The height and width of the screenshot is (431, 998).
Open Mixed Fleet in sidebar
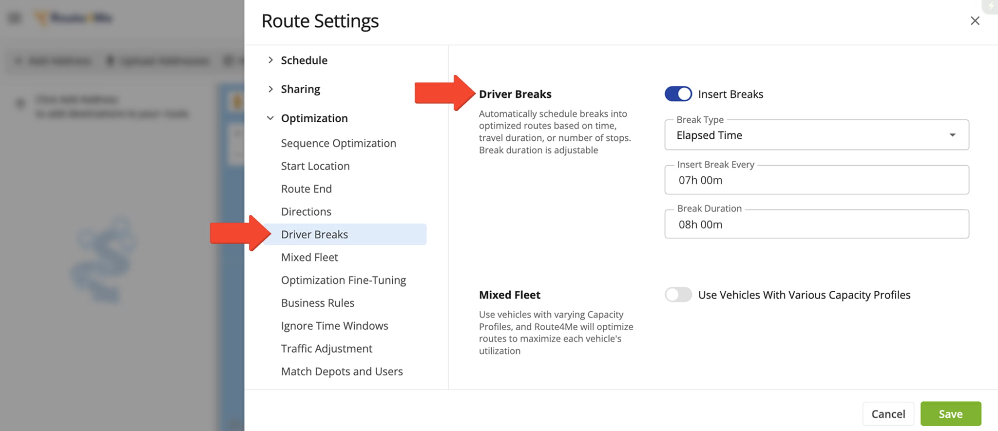(x=309, y=257)
